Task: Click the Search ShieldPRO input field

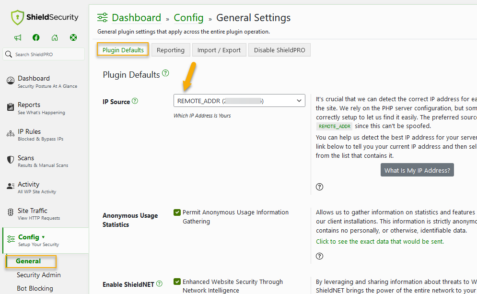Action: 44,54
